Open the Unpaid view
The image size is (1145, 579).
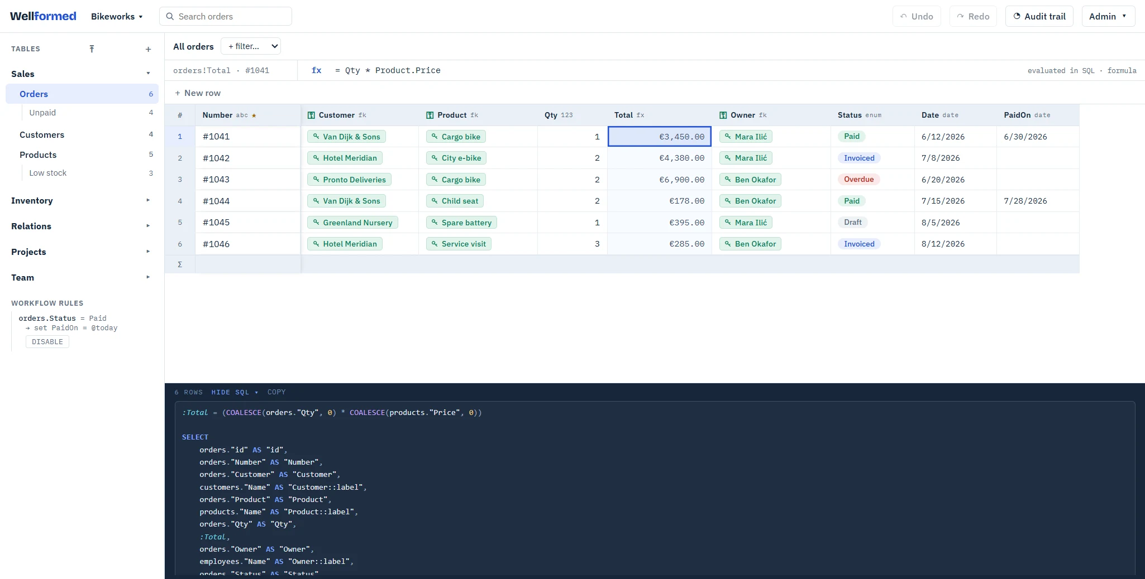pyautogui.click(x=42, y=113)
